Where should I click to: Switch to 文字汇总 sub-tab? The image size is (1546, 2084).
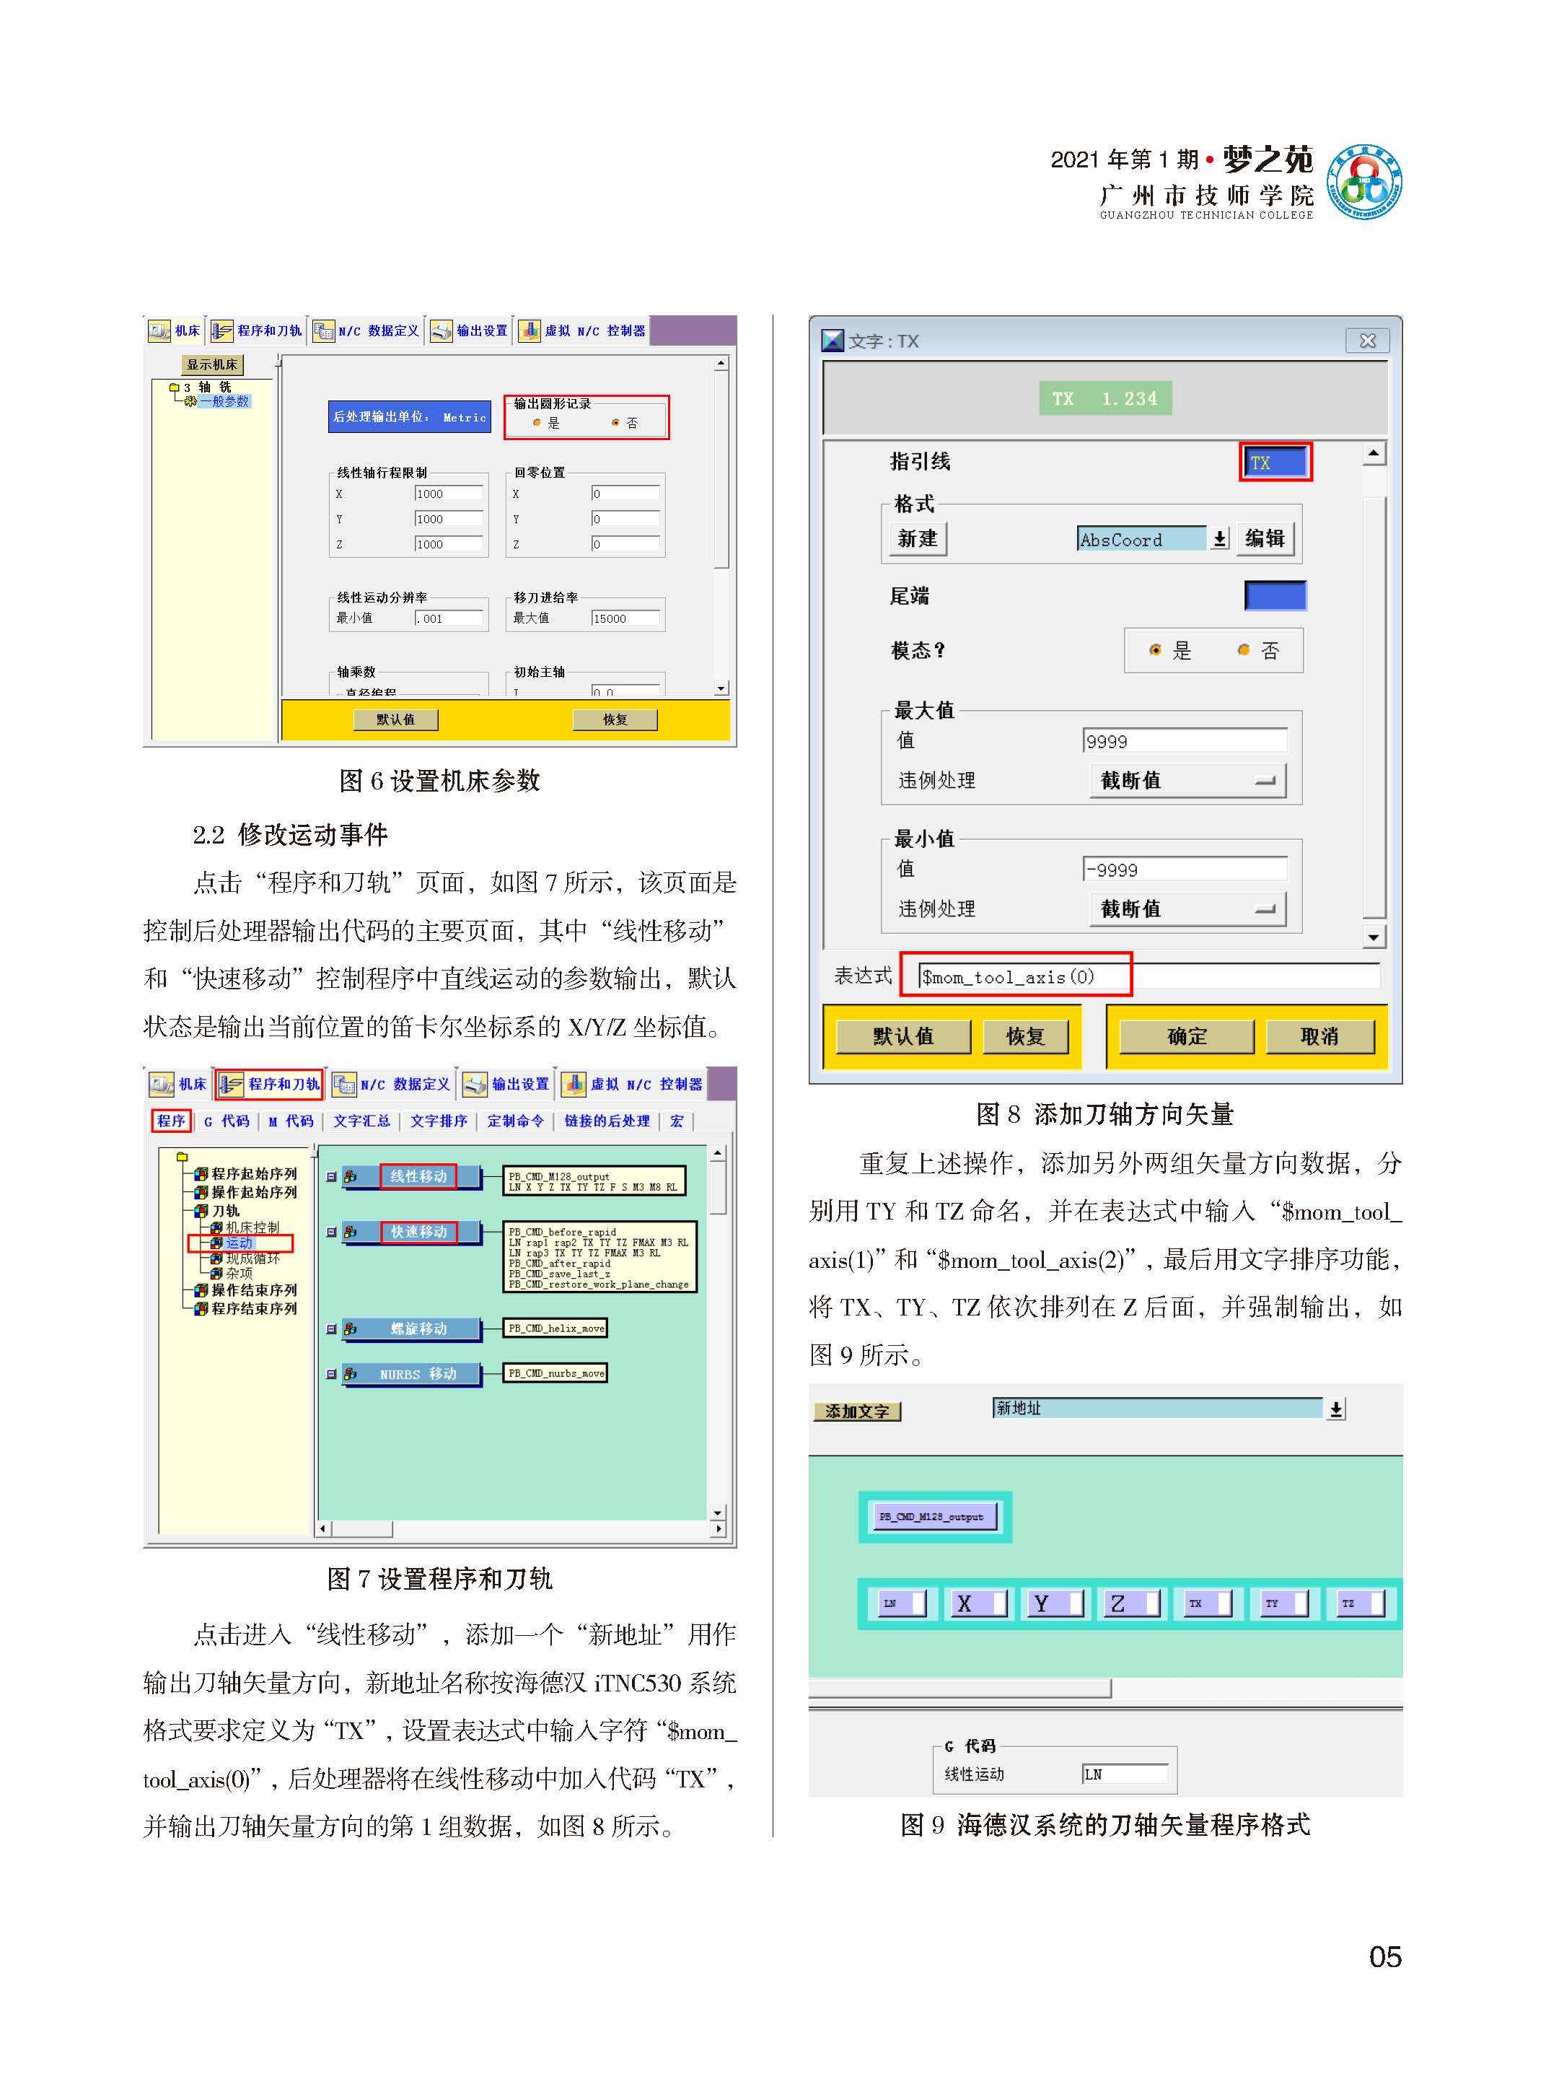[361, 1121]
